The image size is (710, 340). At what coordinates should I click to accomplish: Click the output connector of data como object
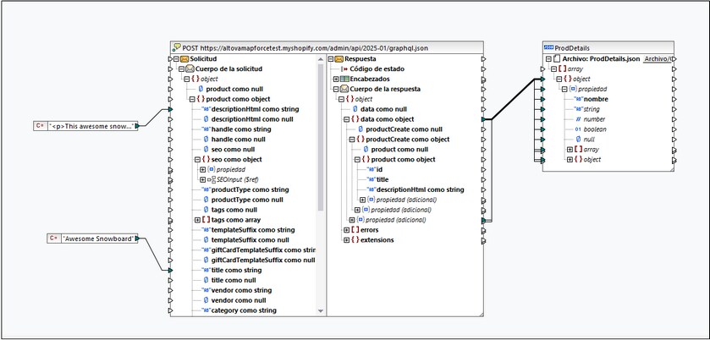pyautogui.click(x=483, y=119)
